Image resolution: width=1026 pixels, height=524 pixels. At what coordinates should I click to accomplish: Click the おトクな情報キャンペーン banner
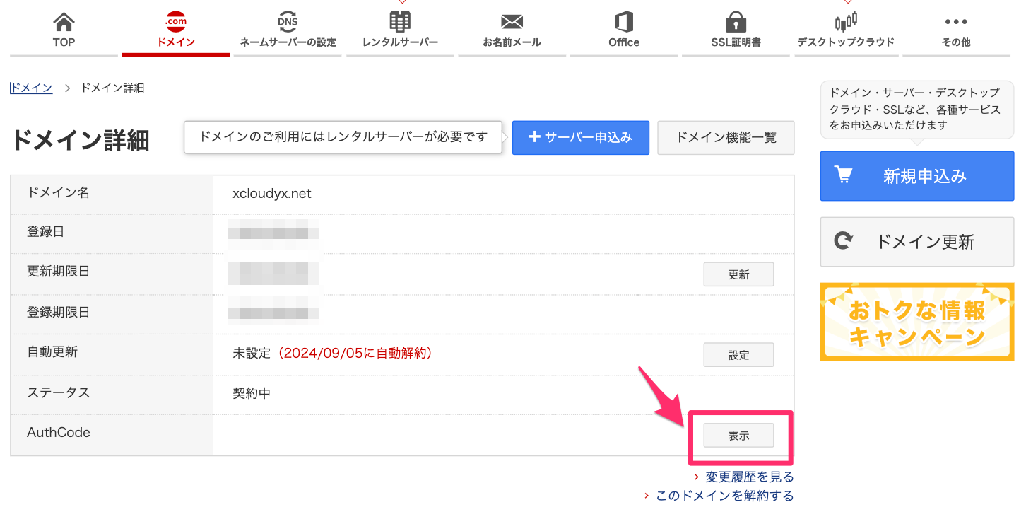(x=916, y=322)
